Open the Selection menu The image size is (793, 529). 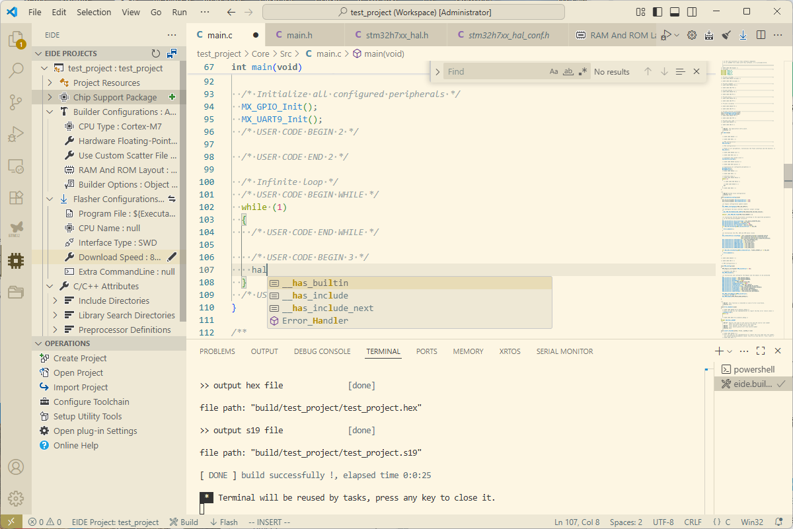(94, 12)
